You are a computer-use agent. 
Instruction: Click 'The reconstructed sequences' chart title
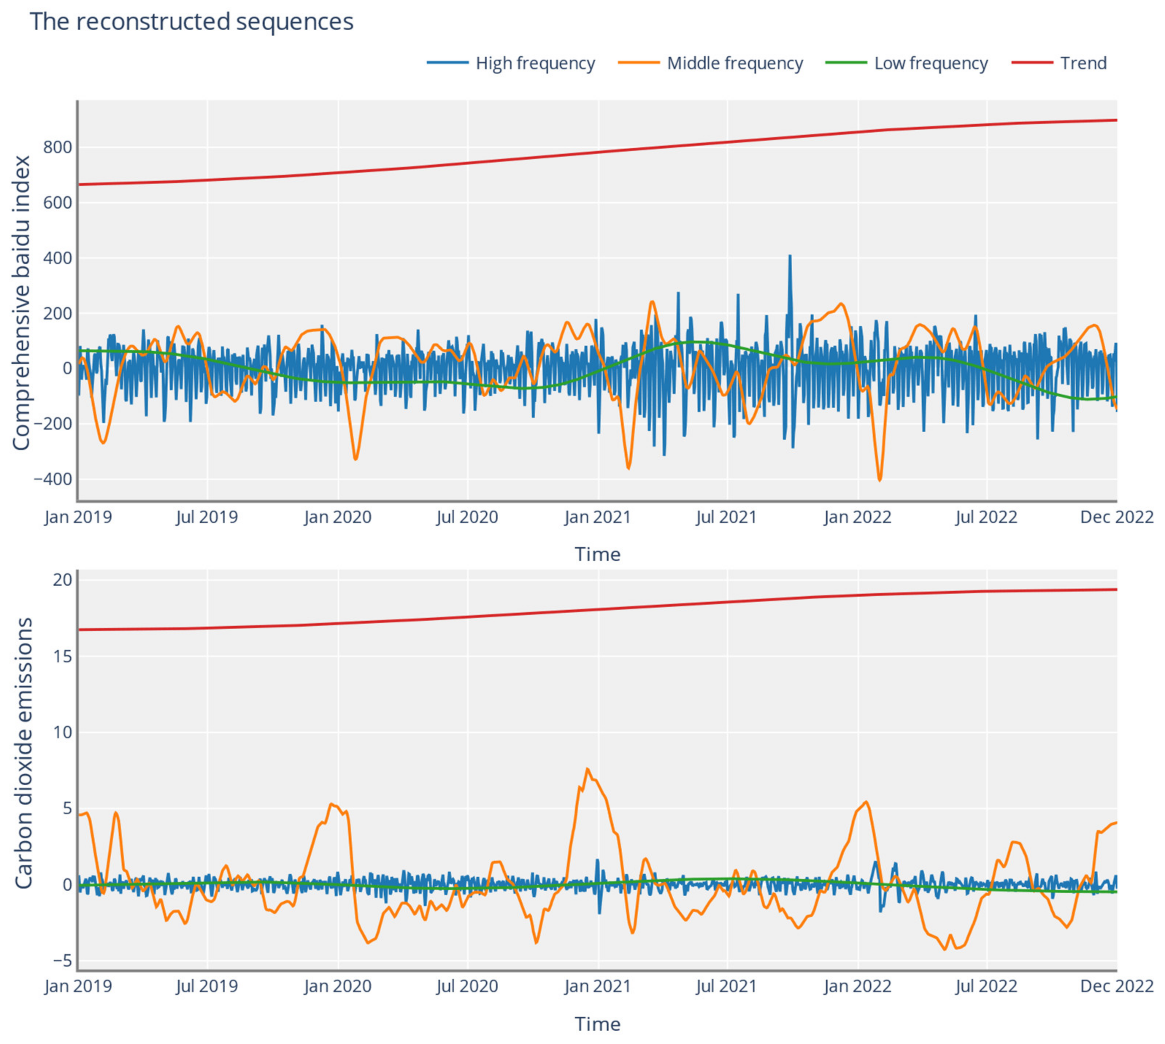coord(192,22)
